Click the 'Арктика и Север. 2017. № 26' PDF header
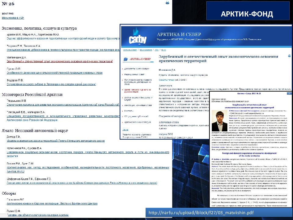This screenshot has height=220, width=293. pyautogui.click(x=249, y=94)
